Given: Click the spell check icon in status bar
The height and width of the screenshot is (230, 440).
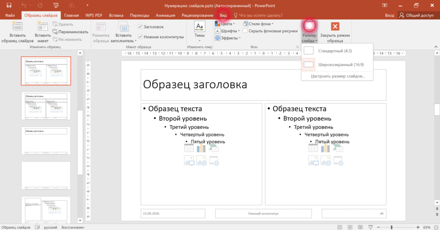Looking at the screenshot, I should (37, 227).
